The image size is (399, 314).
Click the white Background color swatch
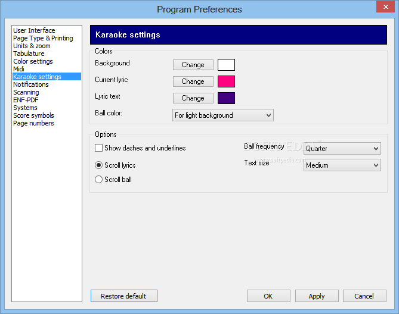coord(226,65)
